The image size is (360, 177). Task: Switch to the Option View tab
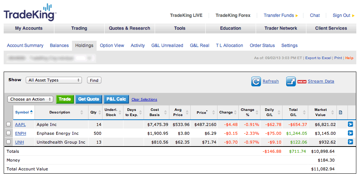(x=112, y=46)
